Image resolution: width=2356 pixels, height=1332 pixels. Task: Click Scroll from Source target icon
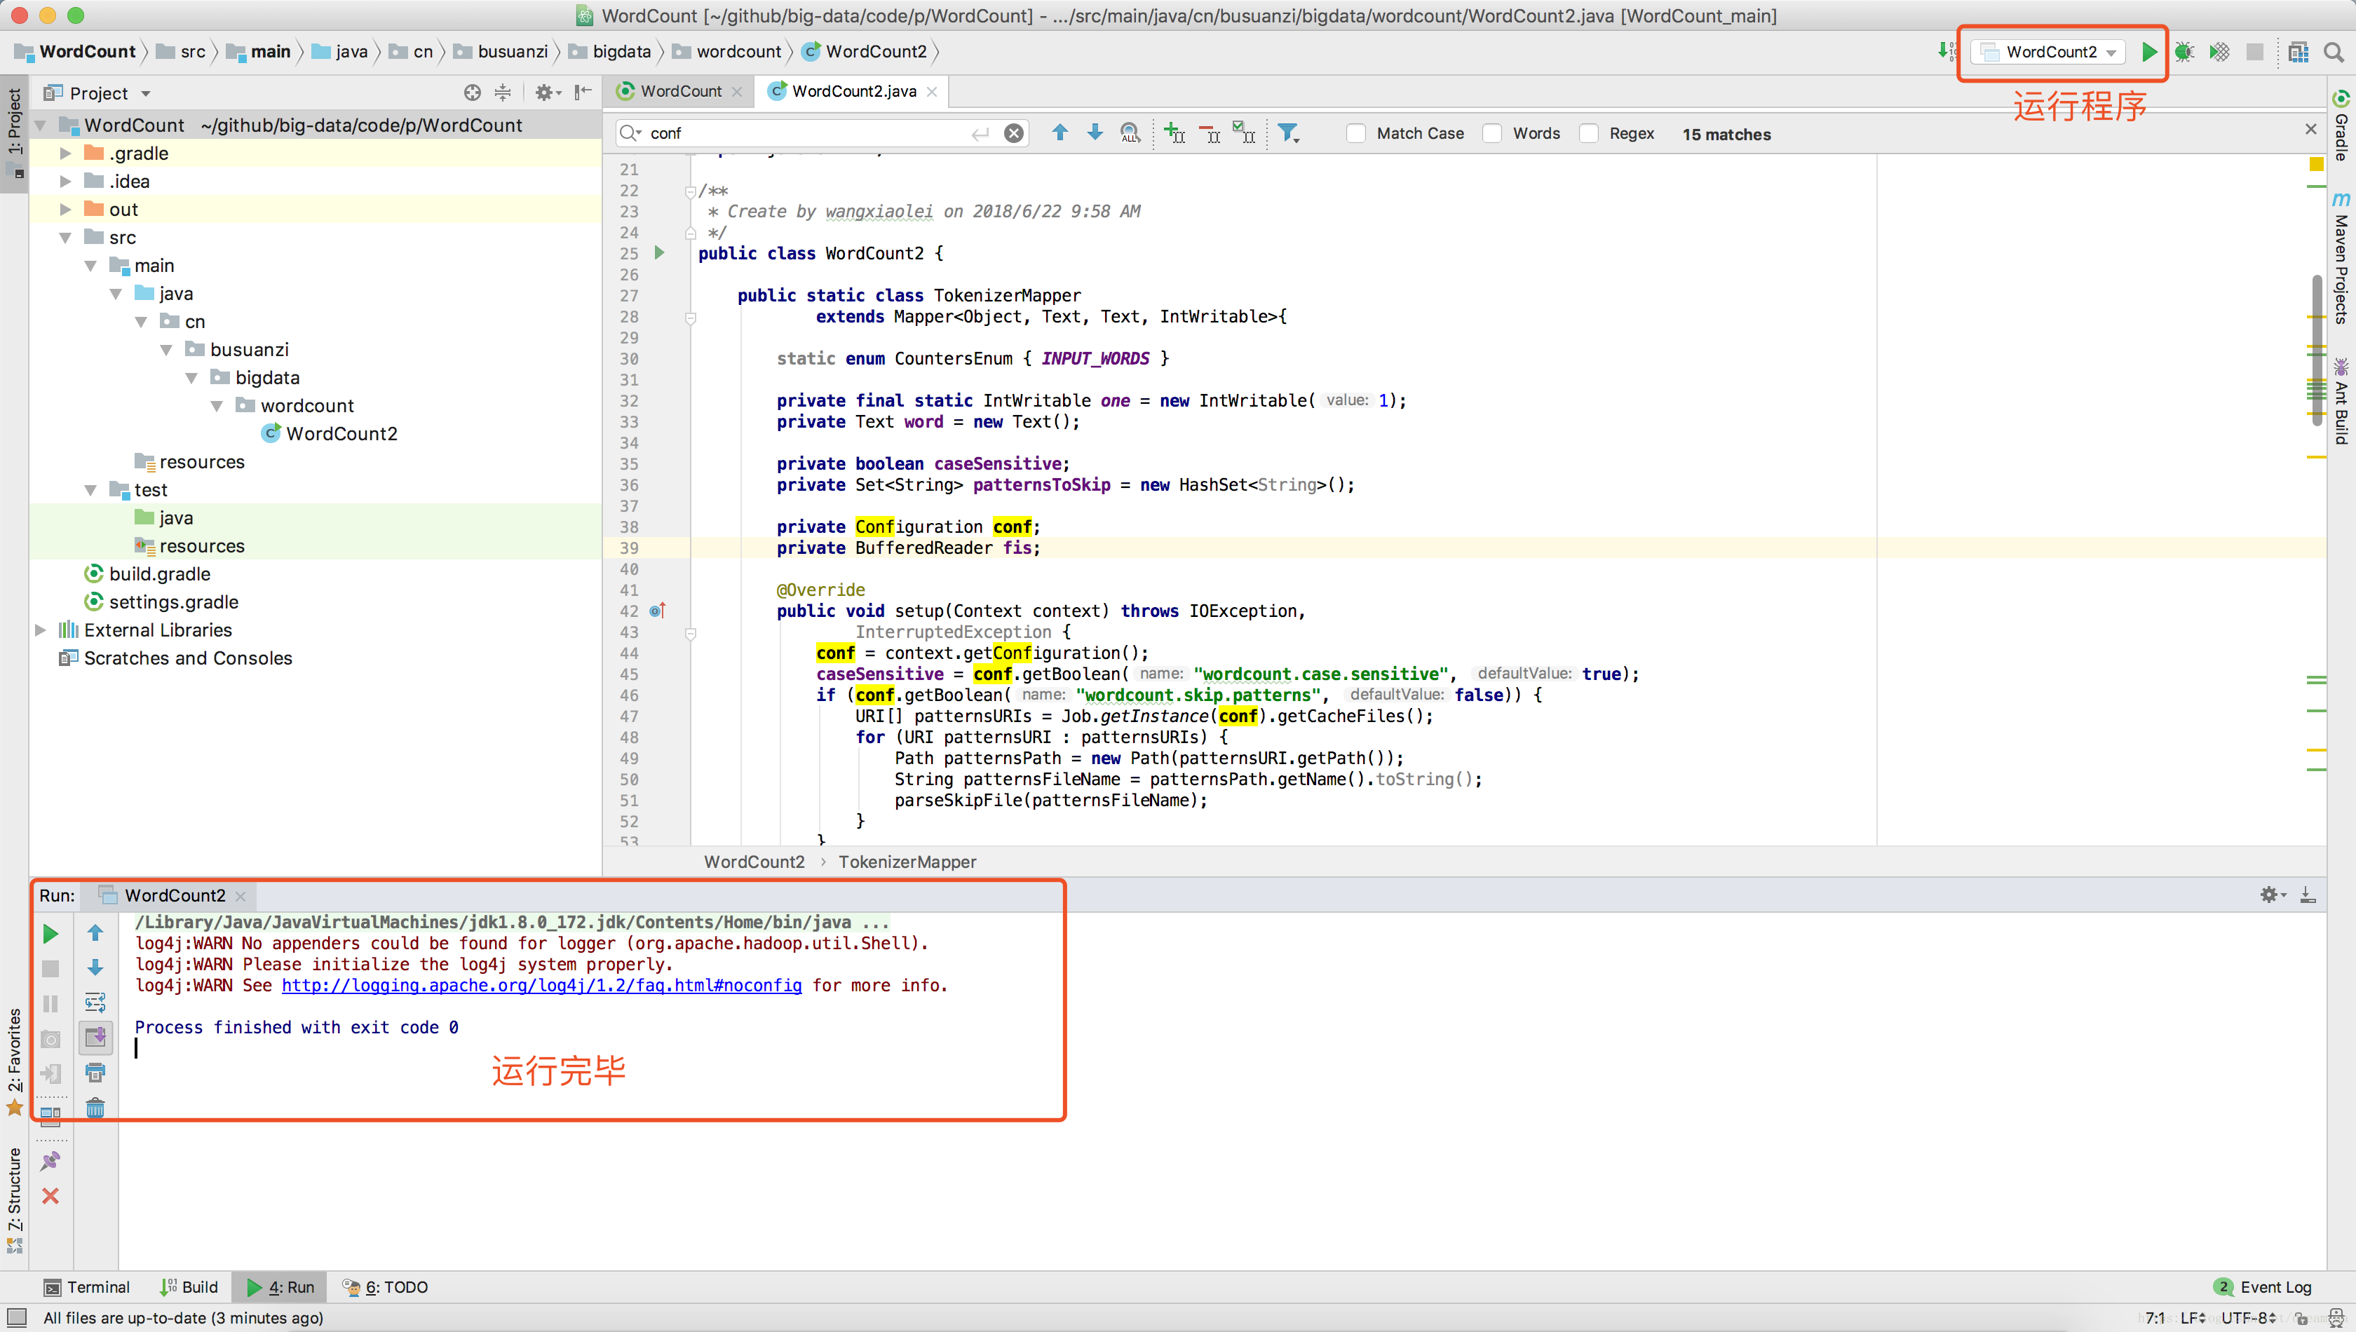(472, 93)
